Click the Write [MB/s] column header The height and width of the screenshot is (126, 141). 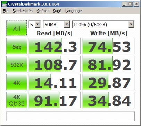(109, 34)
